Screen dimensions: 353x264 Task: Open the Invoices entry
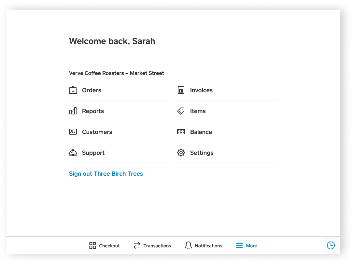[227, 90]
